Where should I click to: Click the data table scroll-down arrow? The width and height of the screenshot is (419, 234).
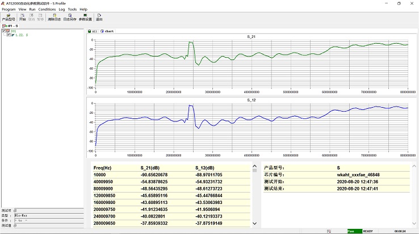255,224
